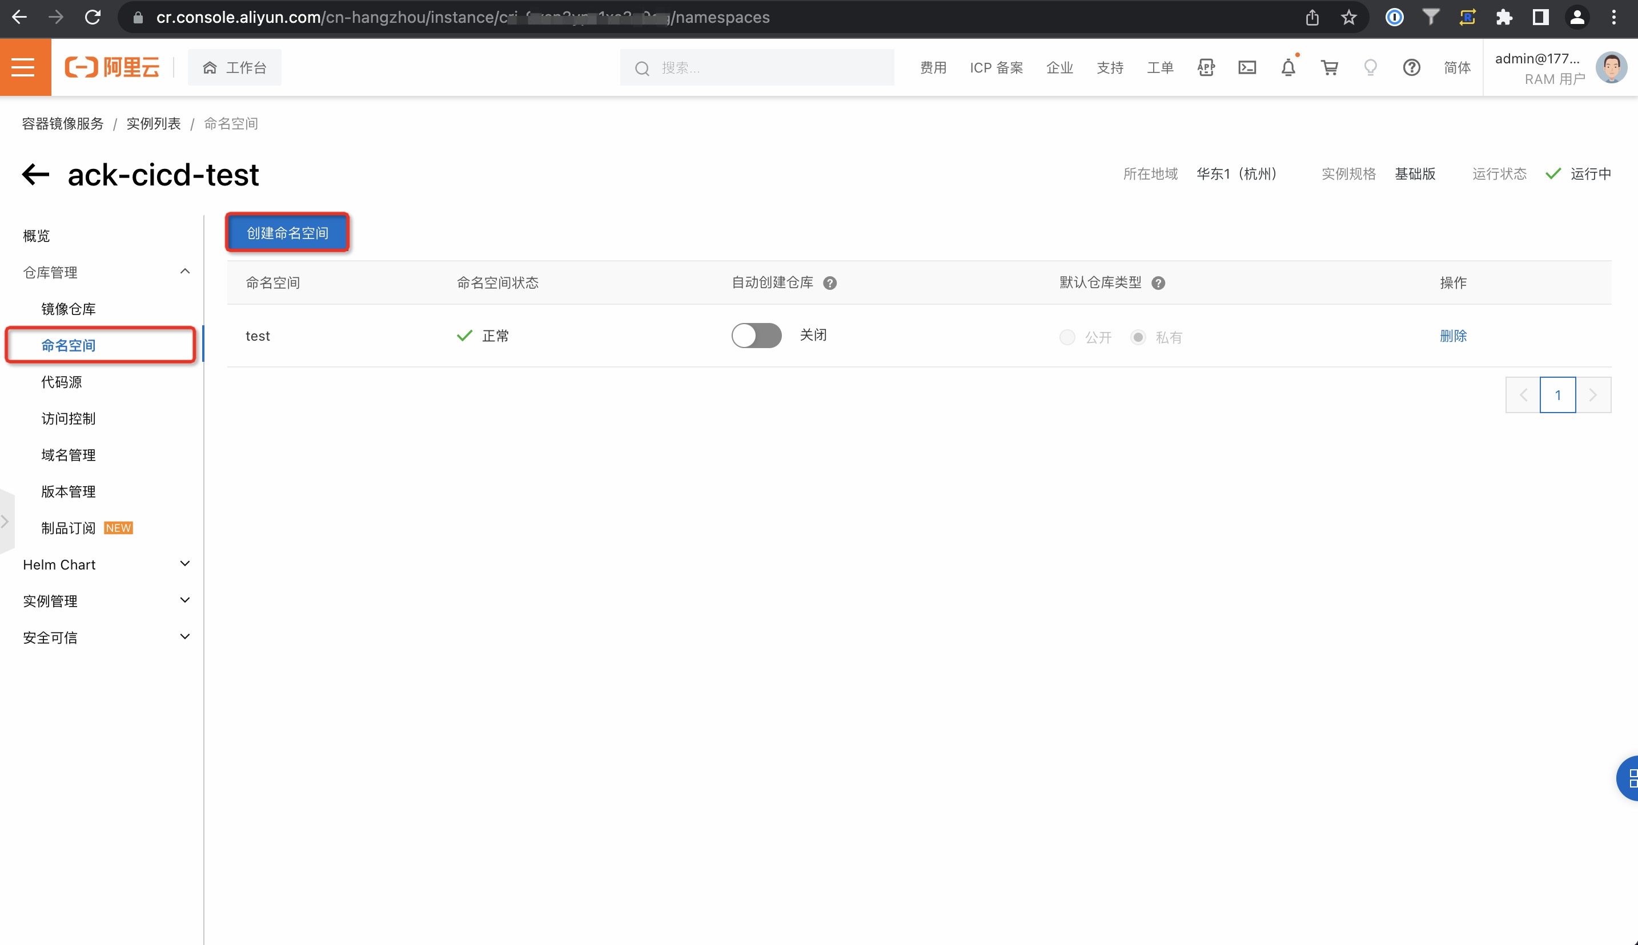Open the orange hamburger navigation menu

[x=25, y=67]
